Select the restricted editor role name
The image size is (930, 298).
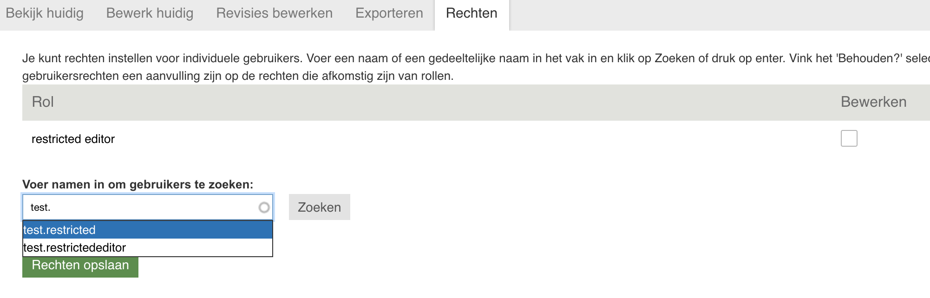tap(73, 139)
